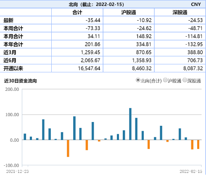Viewport: 206px width, 175px height.
Task: Click the 近3月 row label
Action: (10, 53)
